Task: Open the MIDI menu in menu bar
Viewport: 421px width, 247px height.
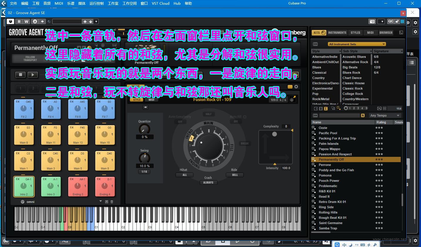Action: 59,3
